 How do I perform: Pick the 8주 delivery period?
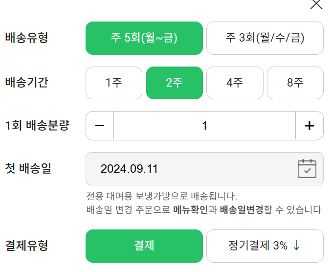tap(295, 83)
